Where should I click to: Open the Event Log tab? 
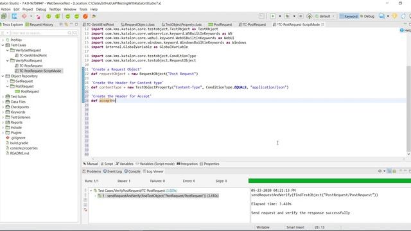coord(113,171)
